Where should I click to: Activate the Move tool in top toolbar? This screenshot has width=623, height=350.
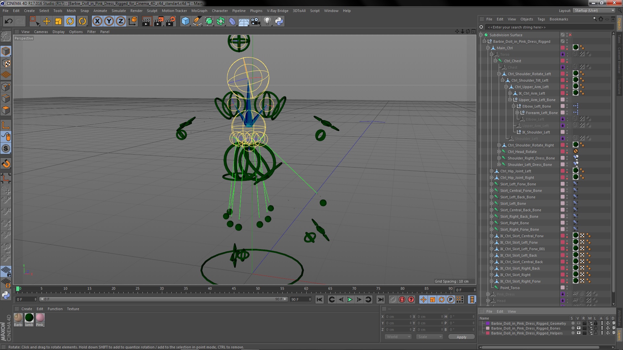47,21
